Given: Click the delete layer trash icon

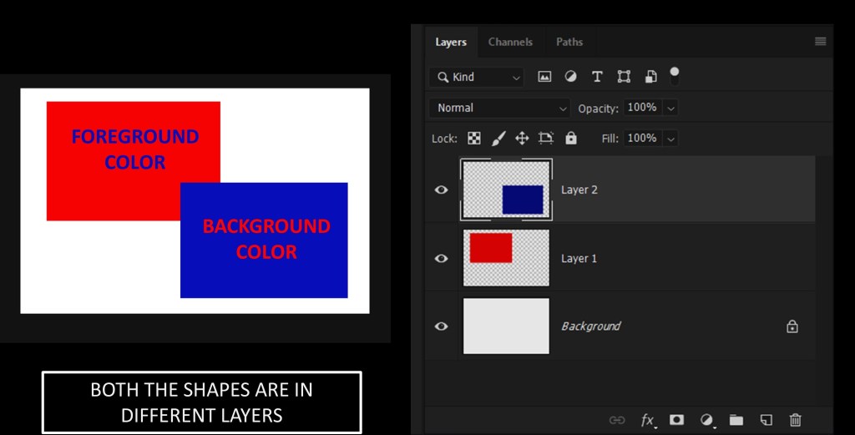Looking at the screenshot, I should tap(795, 420).
